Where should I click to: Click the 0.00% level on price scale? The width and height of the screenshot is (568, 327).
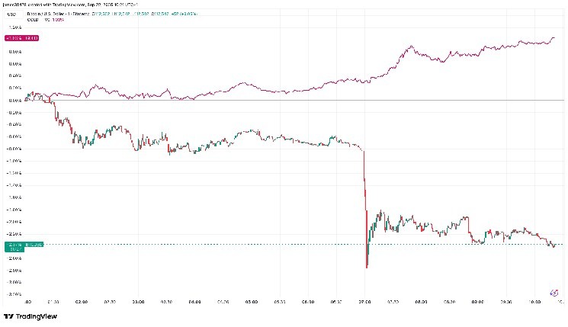click(12, 100)
